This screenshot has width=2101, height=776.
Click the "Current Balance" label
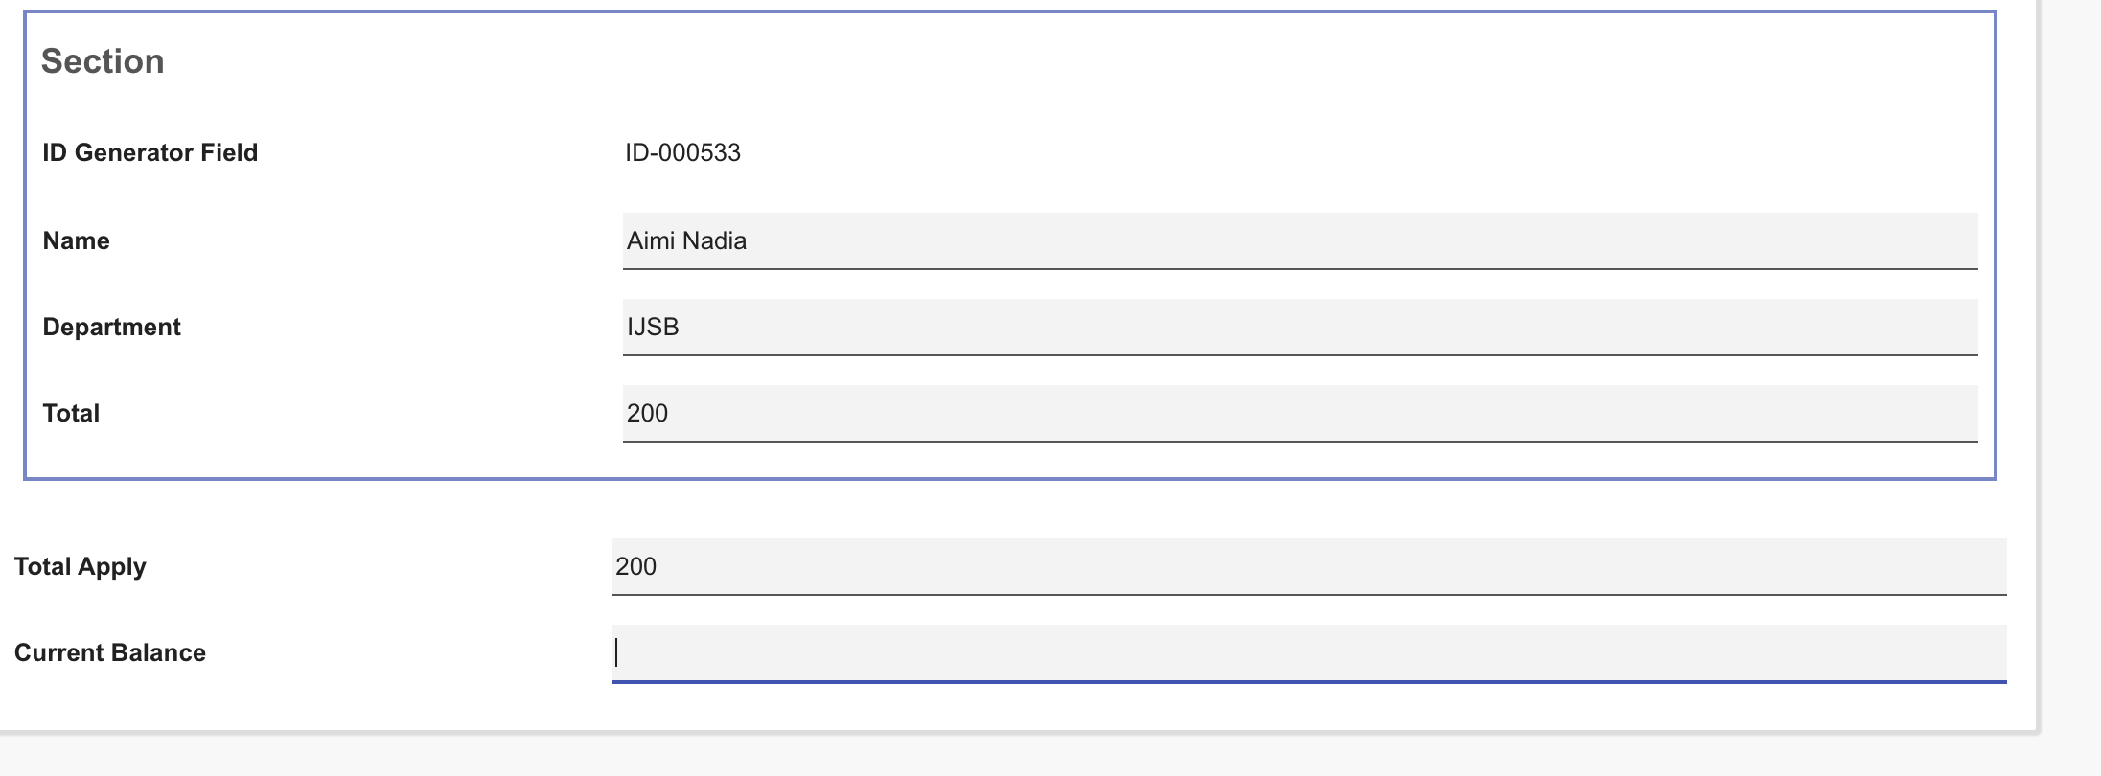pyautogui.click(x=110, y=652)
